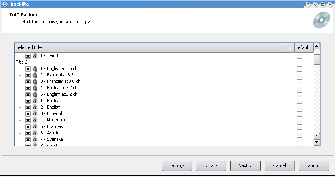Screen dimensions: 335x177
Task: Click the scrollbar down arrow at bottom
Action: pos(316,142)
